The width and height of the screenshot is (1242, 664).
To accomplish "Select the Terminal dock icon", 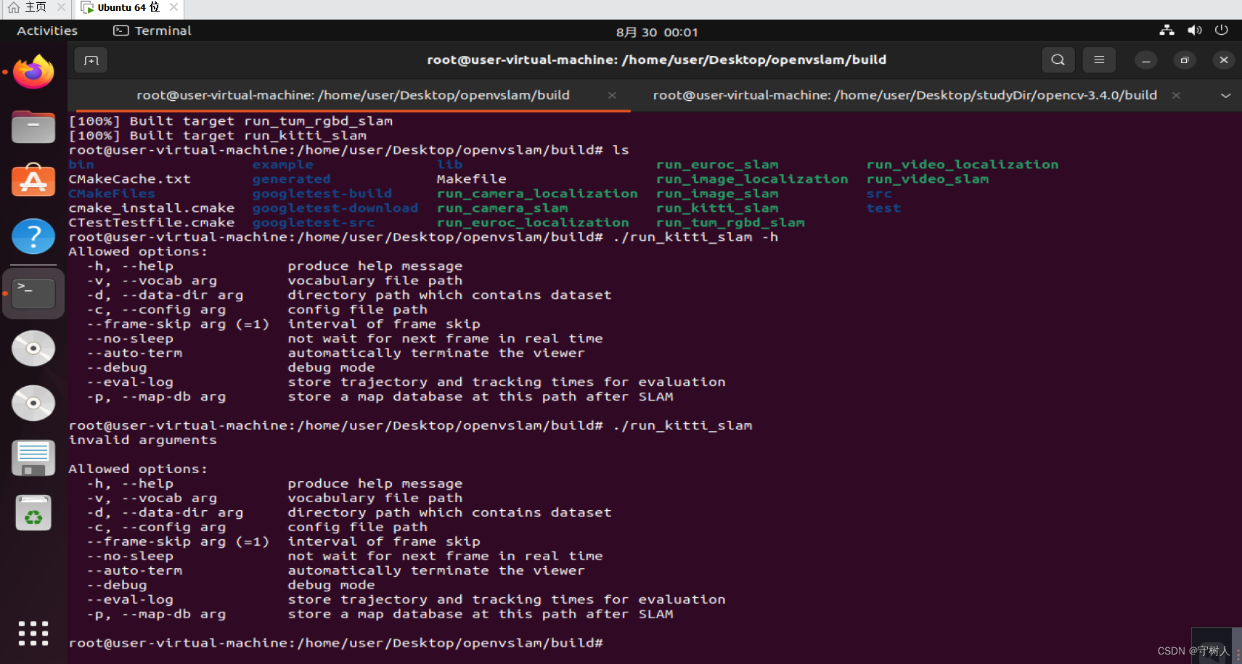I will 33,293.
